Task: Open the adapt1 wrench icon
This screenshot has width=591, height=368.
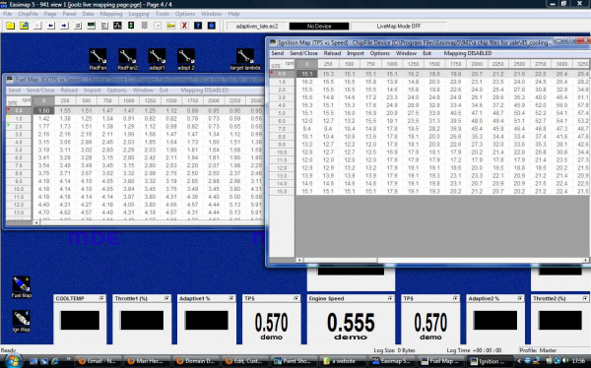Action: click(157, 57)
